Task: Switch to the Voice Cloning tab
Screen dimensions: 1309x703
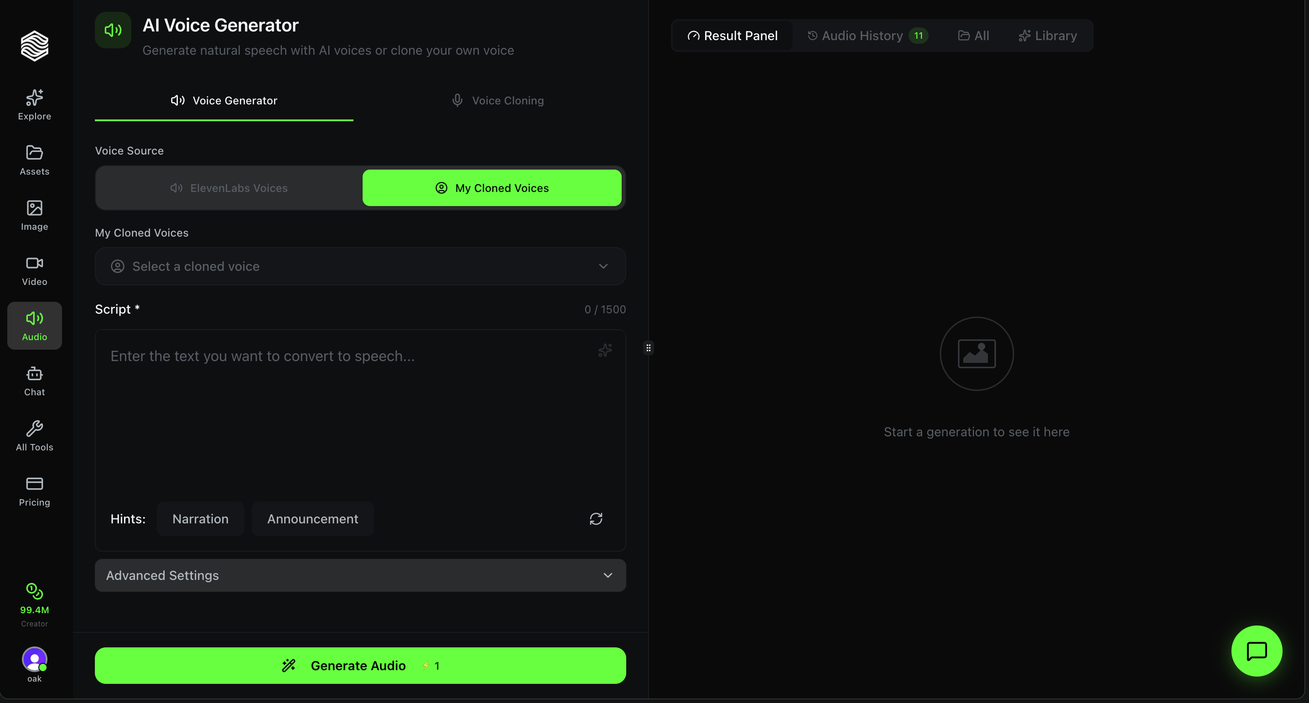Action: pyautogui.click(x=498, y=101)
